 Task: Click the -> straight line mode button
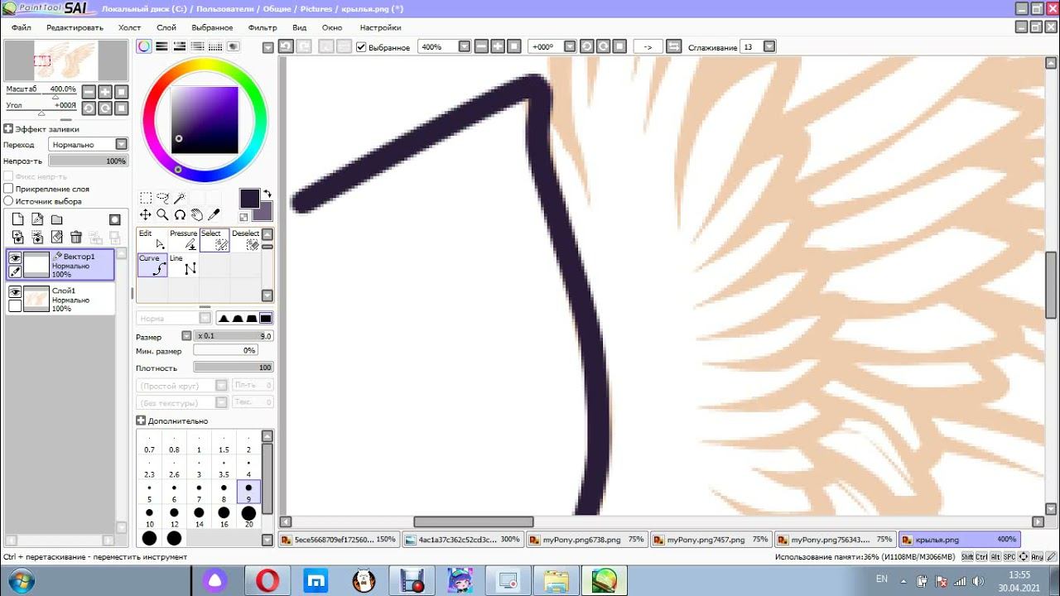(x=648, y=47)
